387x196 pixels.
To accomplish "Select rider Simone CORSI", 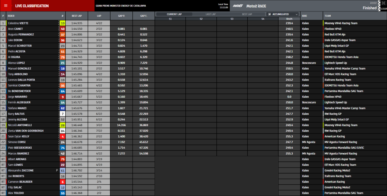I will pos(17,142).
